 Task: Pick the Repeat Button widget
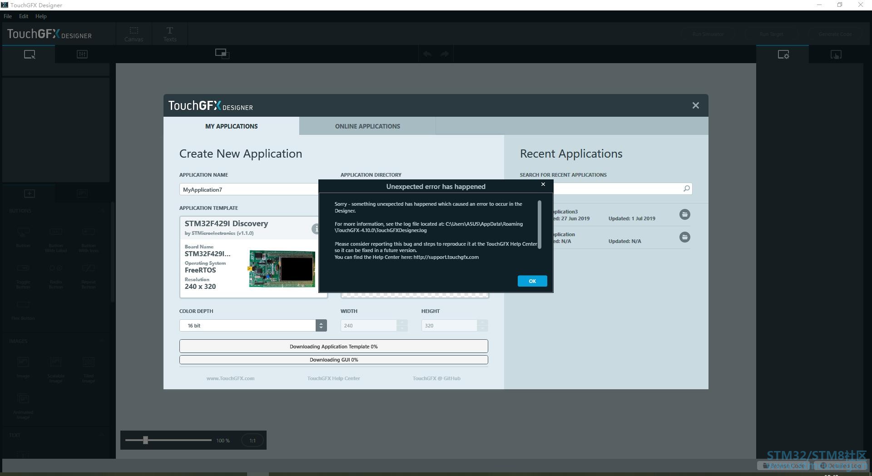tap(89, 276)
